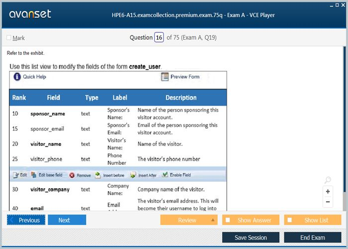Toggle the Show List checkbox
The height and width of the screenshot is (249, 348).
[290, 220]
